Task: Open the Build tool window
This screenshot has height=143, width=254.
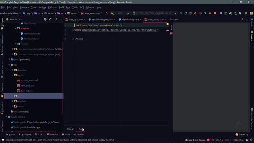Action: coord(66,135)
